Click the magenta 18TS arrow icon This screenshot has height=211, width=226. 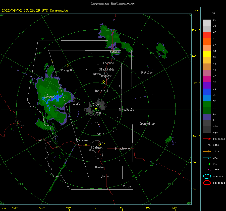pos(207,170)
